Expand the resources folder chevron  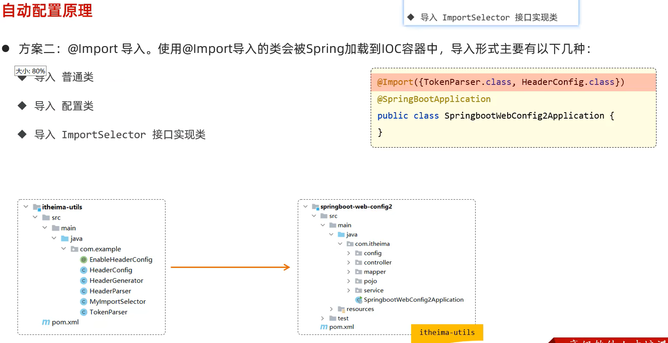[331, 309]
